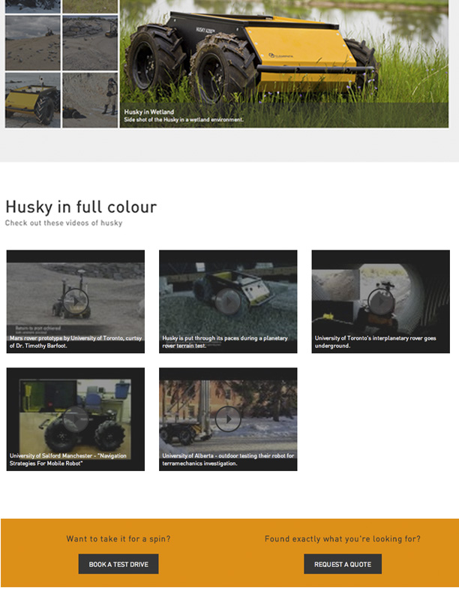Click the terramechanics investigation video caption
This screenshot has width=459, height=594.
coord(228,460)
